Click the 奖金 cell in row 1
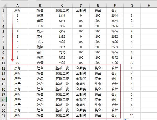This screenshot has height=120, width=157. pos(98,10)
